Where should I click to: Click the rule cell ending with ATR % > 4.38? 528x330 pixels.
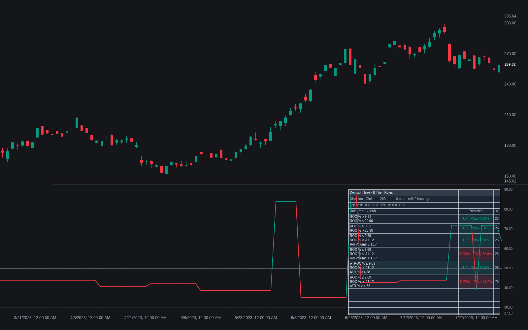click(403, 282)
